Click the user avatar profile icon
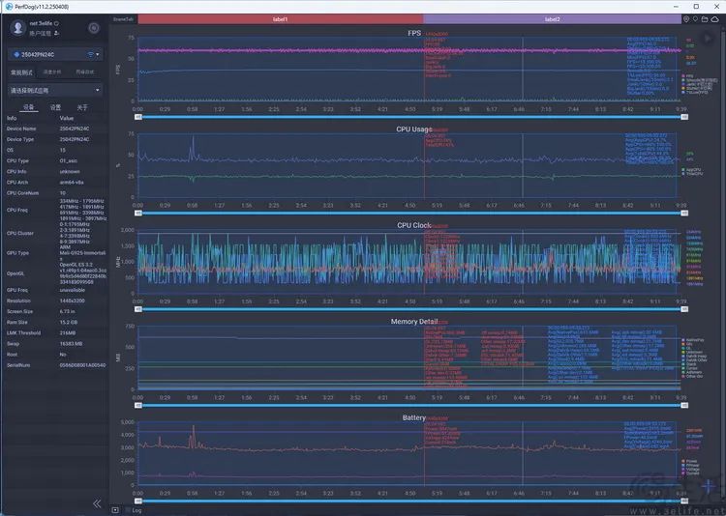This screenshot has height=516, width=726. click(x=18, y=28)
